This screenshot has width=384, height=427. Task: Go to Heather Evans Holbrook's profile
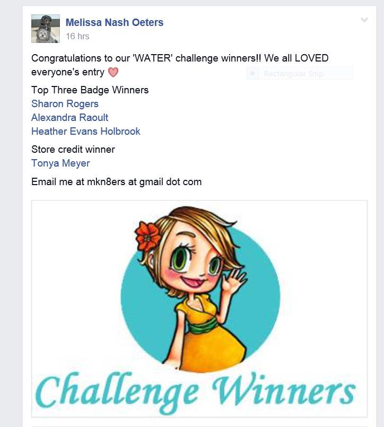click(86, 131)
